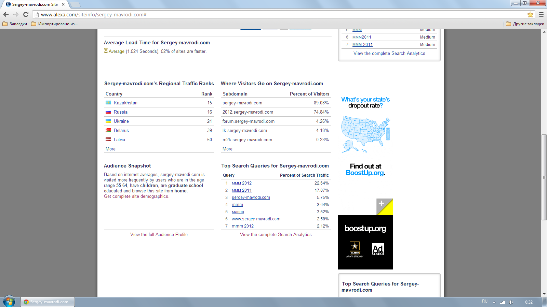
Task: Click the taskbar clock showing 0:32
Action: point(529,302)
